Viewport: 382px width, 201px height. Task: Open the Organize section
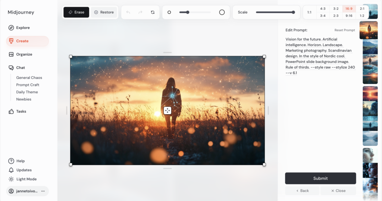click(24, 54)
